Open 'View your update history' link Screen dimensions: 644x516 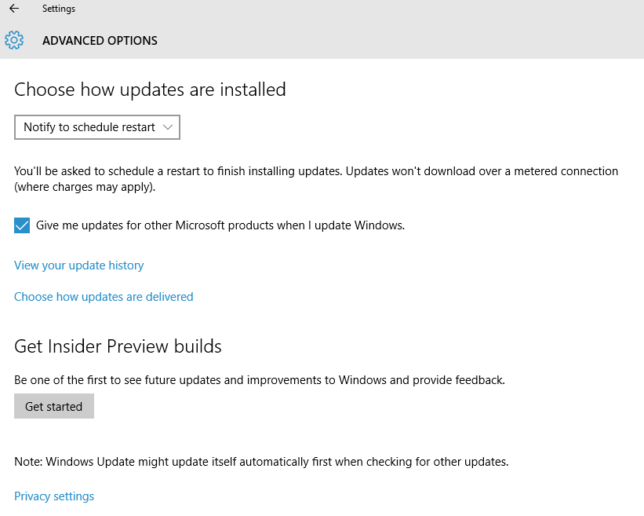coord(79,265)
